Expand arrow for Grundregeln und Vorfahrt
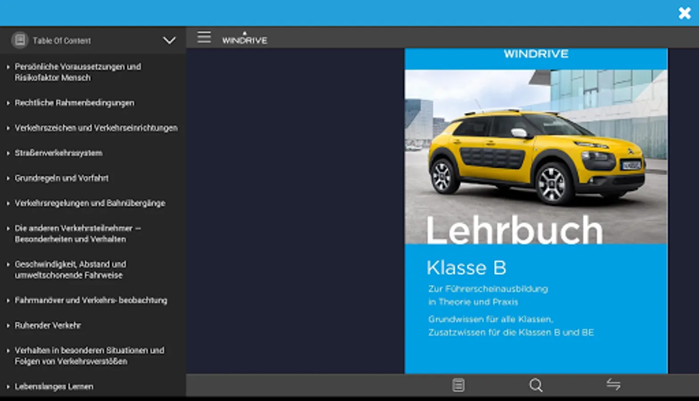 8,178
